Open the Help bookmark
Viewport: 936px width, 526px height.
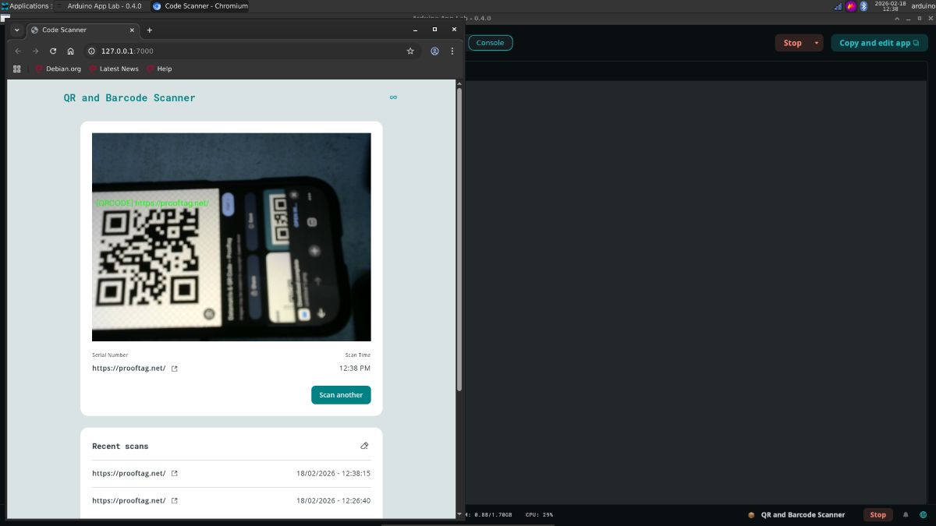pyautogui.click(x=159, y=69)
